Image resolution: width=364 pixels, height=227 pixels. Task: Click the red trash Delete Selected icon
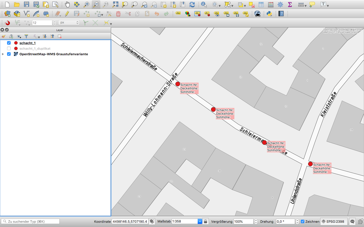(118, 14)
